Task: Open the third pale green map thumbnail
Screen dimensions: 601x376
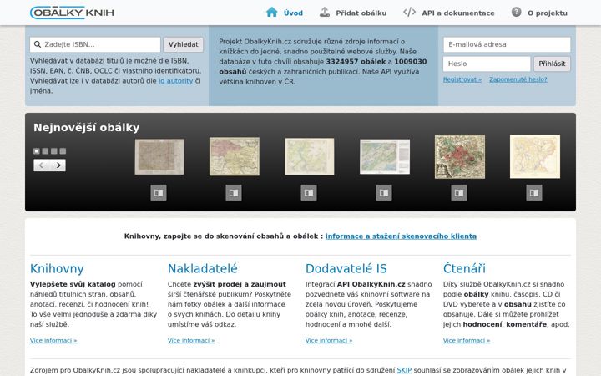Action: click(x=310, y=156)
